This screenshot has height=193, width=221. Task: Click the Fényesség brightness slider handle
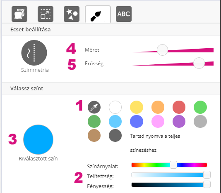click(x=207, y=184)
